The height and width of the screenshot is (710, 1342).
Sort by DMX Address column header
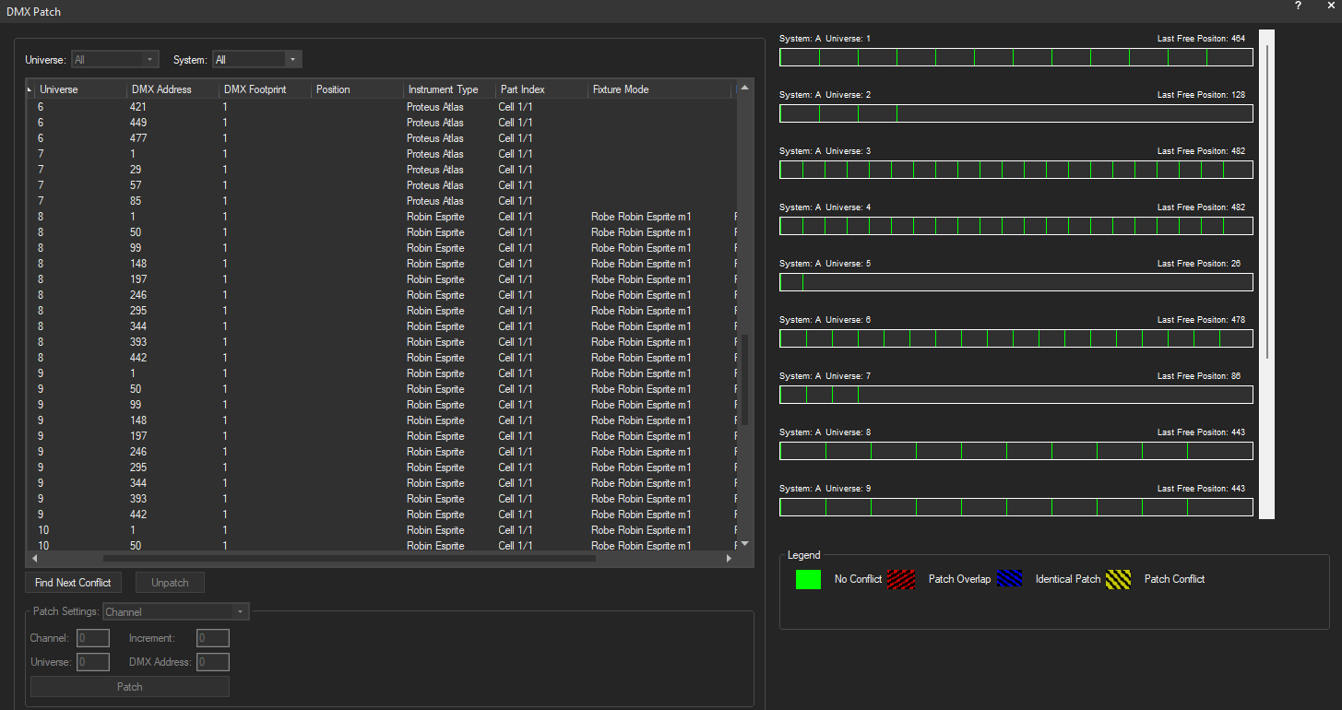click(x=161, y=89)
